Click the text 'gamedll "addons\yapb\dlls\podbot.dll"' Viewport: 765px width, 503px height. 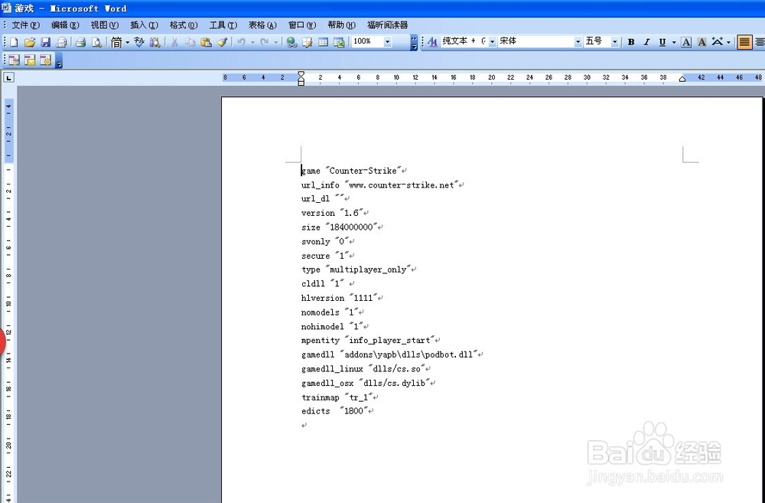390,354
